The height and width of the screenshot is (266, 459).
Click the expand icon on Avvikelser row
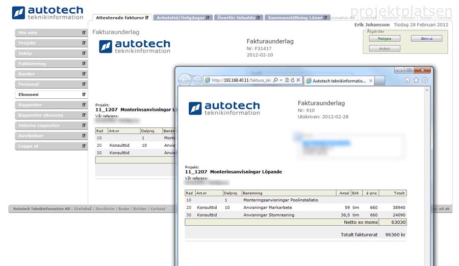(84, 136)
